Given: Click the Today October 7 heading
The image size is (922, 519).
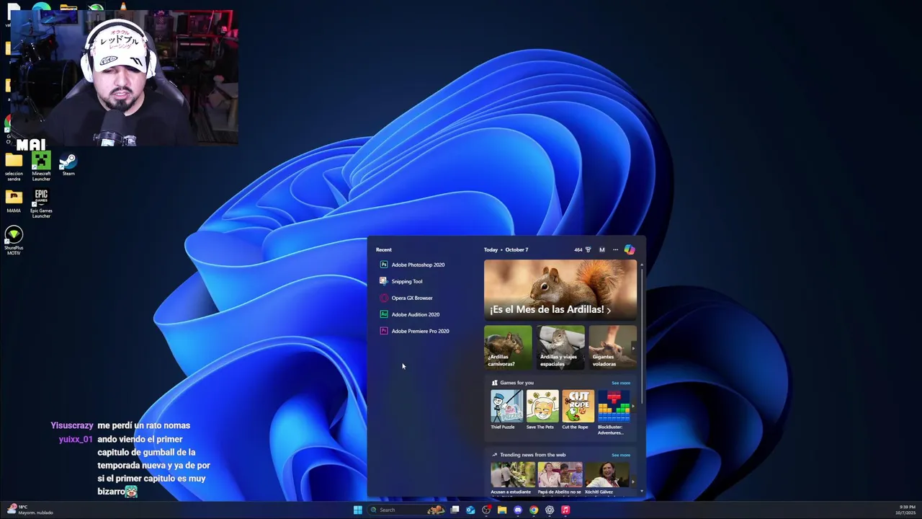Looking at the screenshot, I should (x=506, y=249).
